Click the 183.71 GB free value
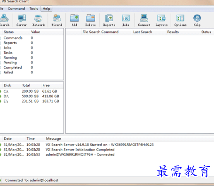This screenshot has height=186, width=214. pyautogui.click(x=51, y=101)
